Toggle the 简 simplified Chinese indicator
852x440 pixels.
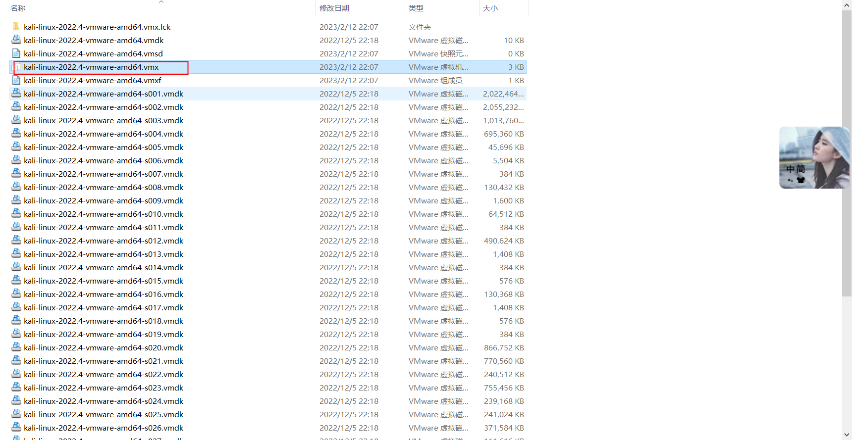[801, 169]
